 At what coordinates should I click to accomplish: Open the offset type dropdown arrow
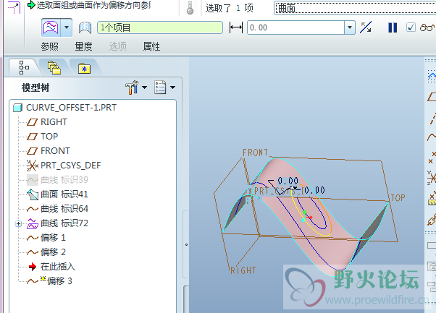coord(67,27)
